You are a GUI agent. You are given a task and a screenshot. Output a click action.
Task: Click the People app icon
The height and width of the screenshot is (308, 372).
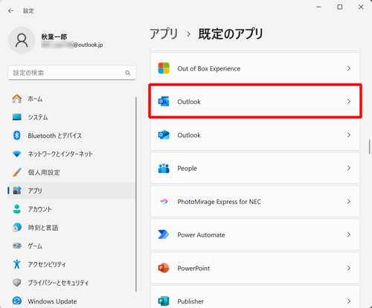[x=164, y=168]
